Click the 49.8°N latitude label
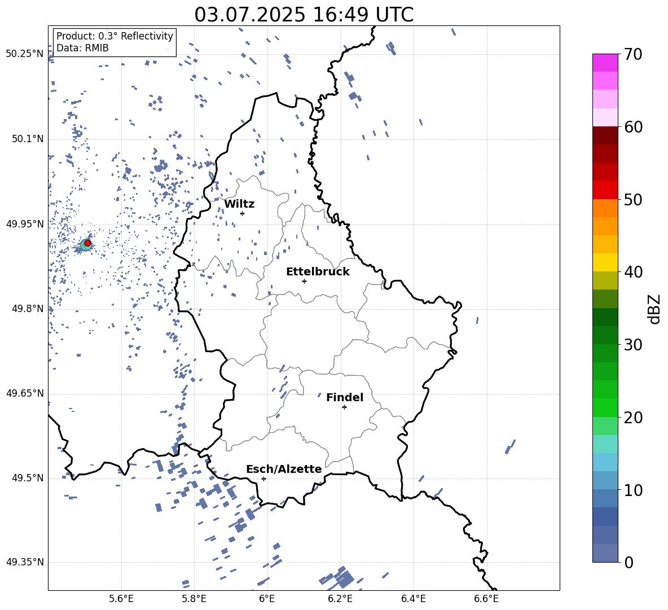Screen dimensions: 668x610 [28, 309]
